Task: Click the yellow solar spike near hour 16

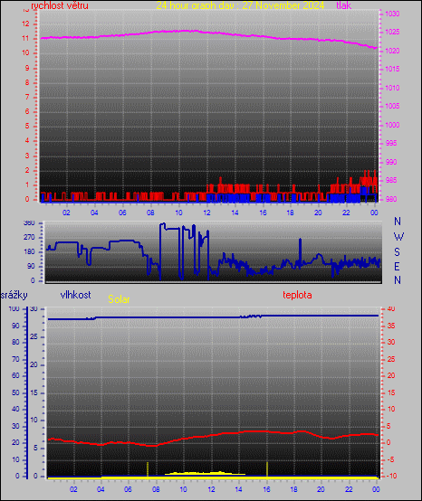Action: [267, 469]
